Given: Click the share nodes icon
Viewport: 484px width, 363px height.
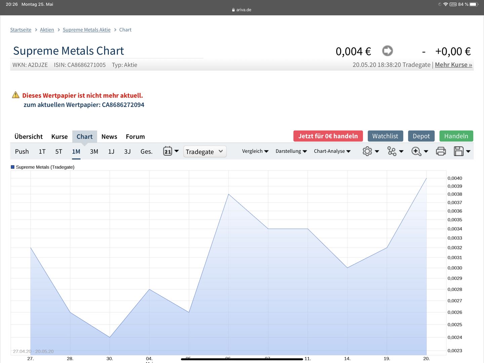Looking at the screenshot, I should 392,151.
